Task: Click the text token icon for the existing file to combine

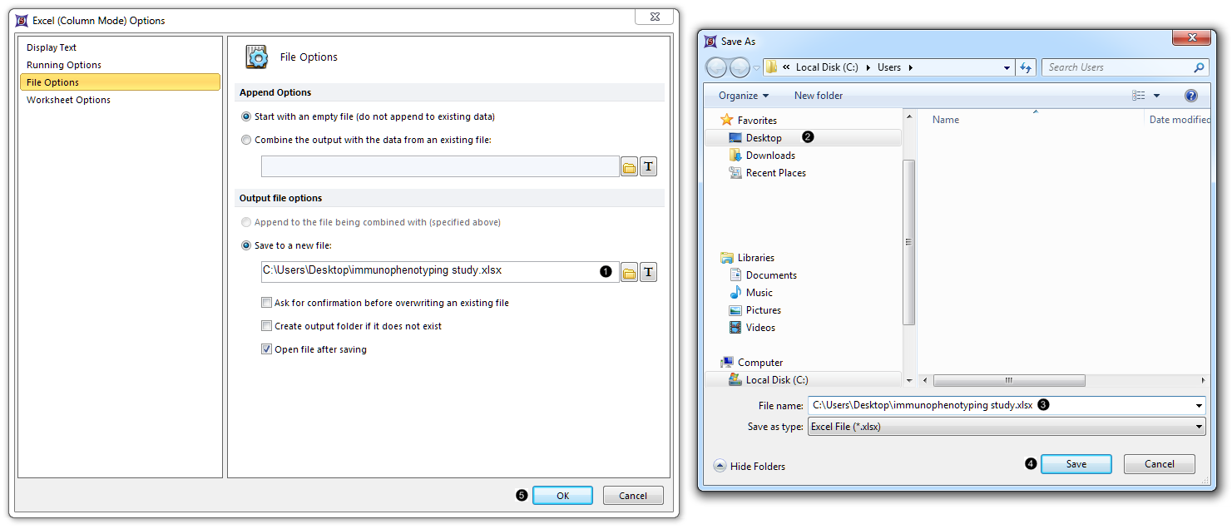Action: pos(649,167)
